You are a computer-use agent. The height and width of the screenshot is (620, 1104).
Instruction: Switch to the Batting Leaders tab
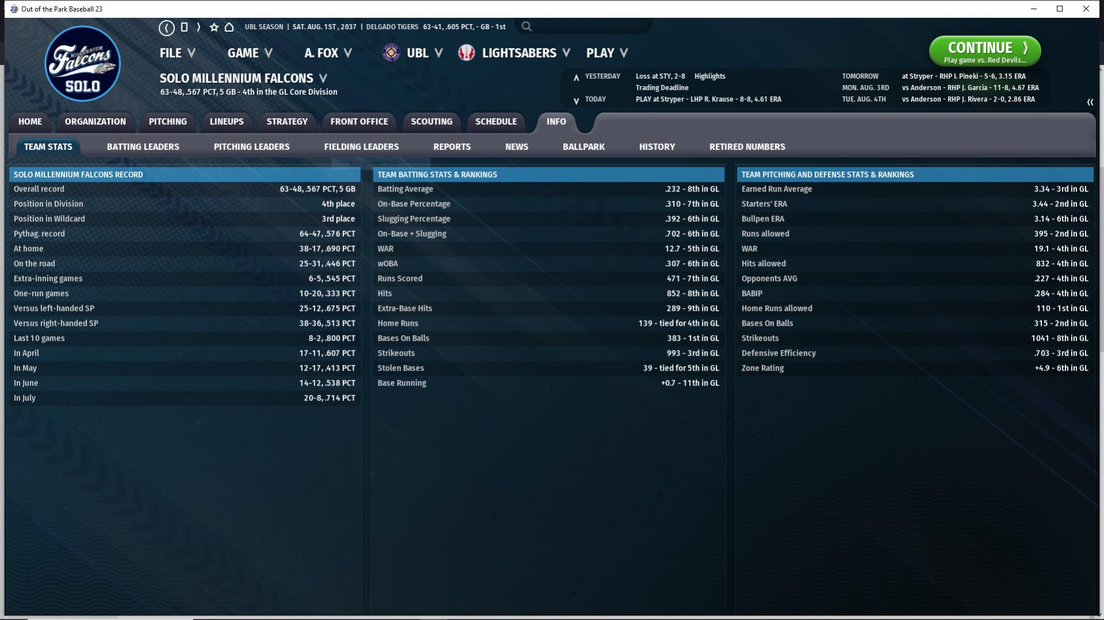[143, 147]
